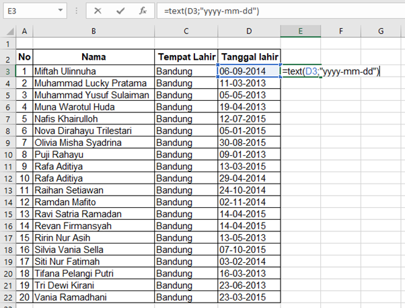Select cell with "Vania Ramadhani"

(x=94, y=297)
